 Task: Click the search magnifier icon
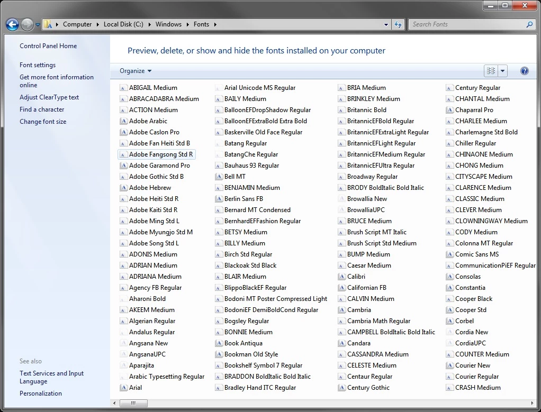coord(529,24)
